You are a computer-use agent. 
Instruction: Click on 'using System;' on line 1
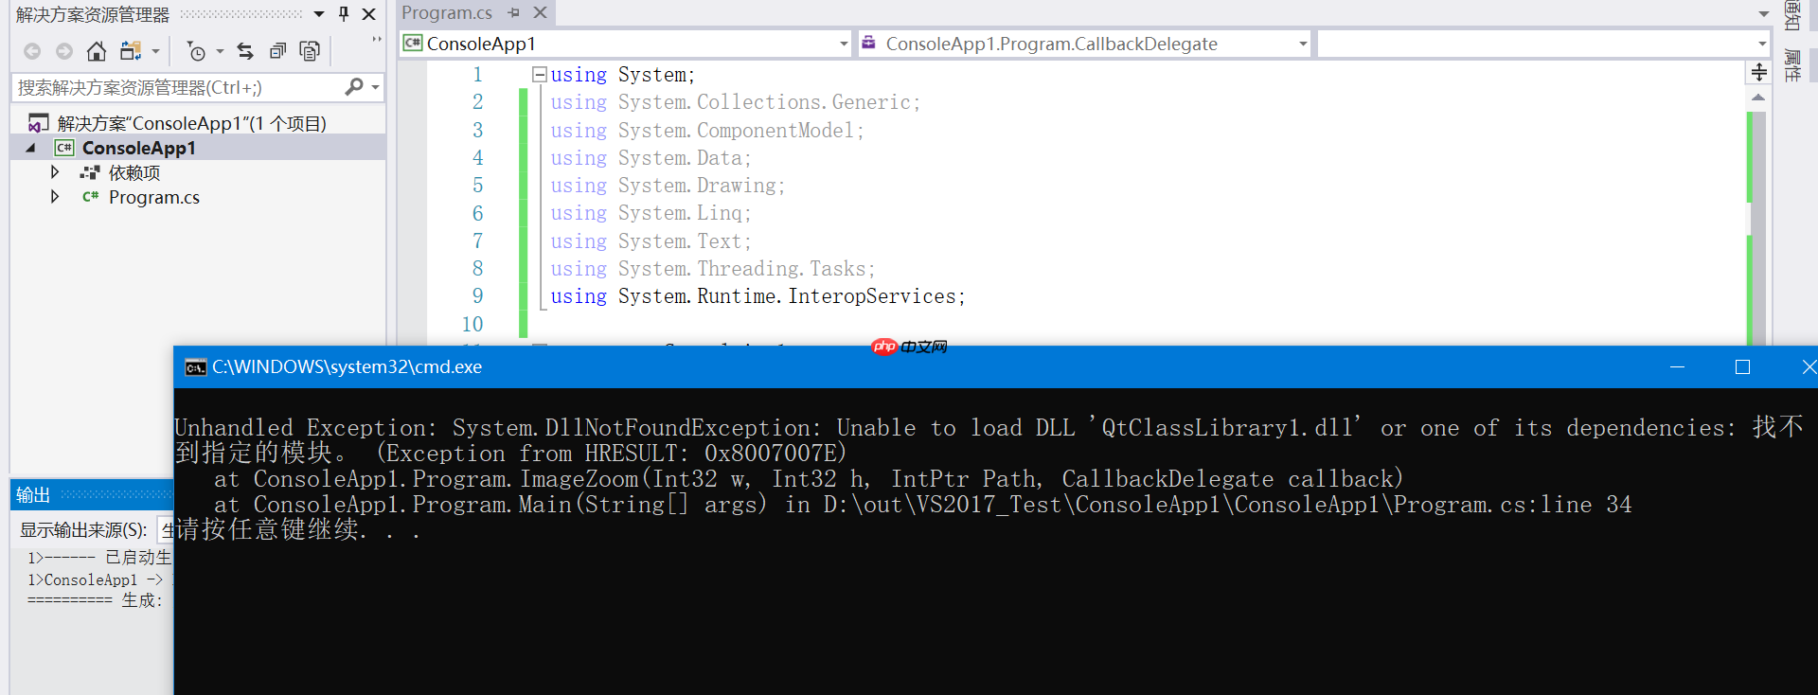[x=623, y=75]
